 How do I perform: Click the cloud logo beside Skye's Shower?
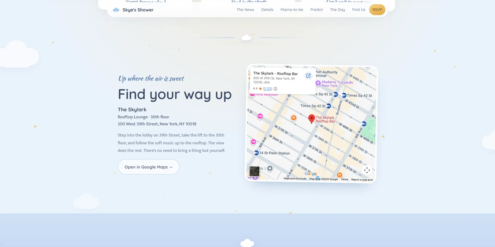116,10
